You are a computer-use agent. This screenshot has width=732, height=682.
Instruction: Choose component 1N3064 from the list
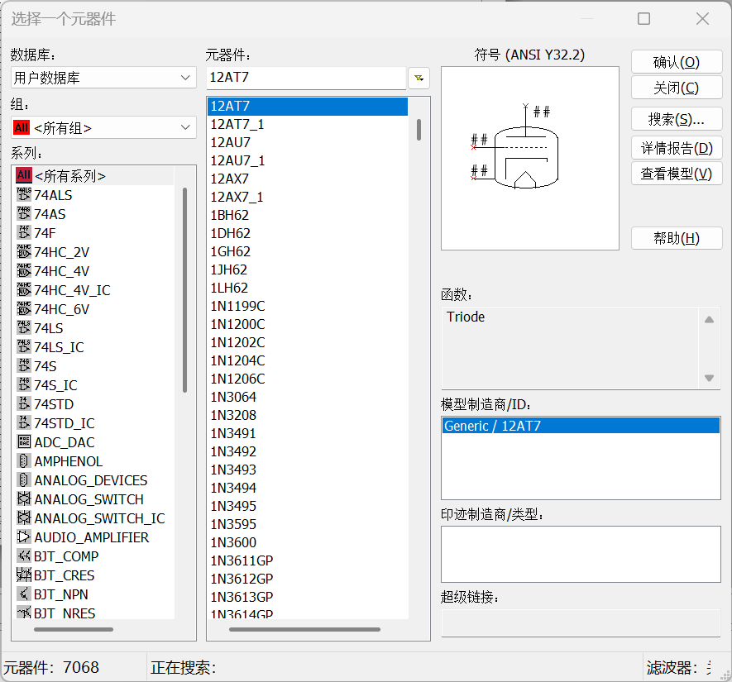(x=233, y=397)
